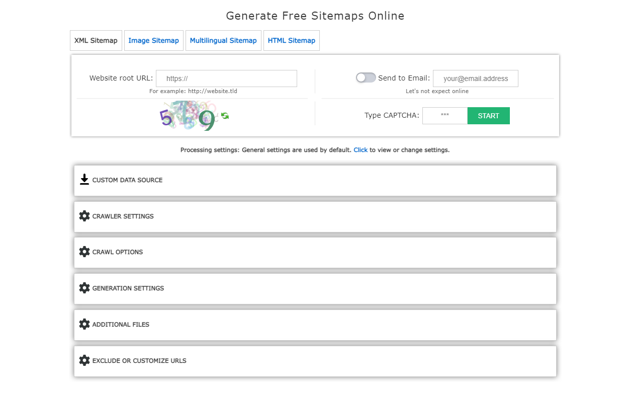The width and height of the screenshot is (624, 393).
Task: Click the gear icon on Exclude or Customize URLs
Action: [x=84, y=360]
